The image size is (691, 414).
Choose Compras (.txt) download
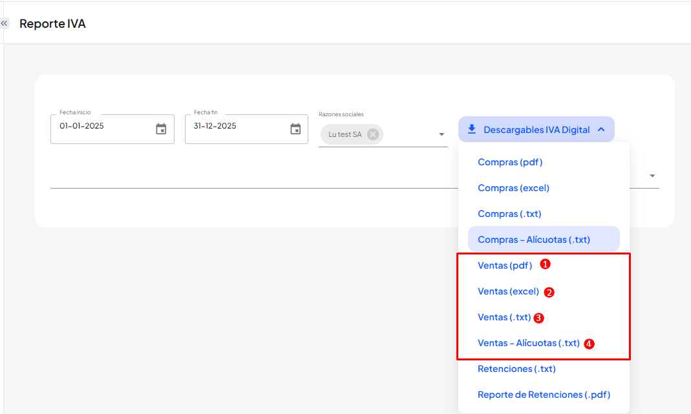pos(509,214)
